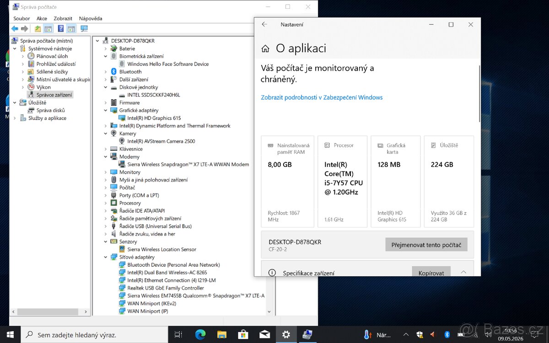Click the scan for hardware changes monitor icon
The width and height of the screenshot is (549, 343).
tap(84, 29)
